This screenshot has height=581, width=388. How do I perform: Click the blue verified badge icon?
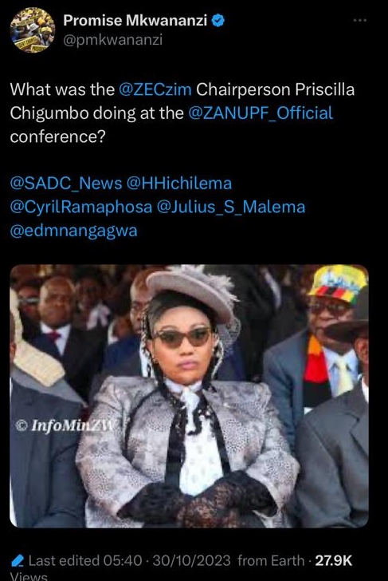point(218,21)
